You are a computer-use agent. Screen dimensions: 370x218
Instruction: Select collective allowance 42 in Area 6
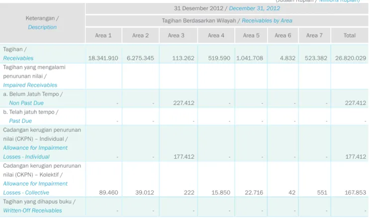pyautogui.click(x=292, y=193)
